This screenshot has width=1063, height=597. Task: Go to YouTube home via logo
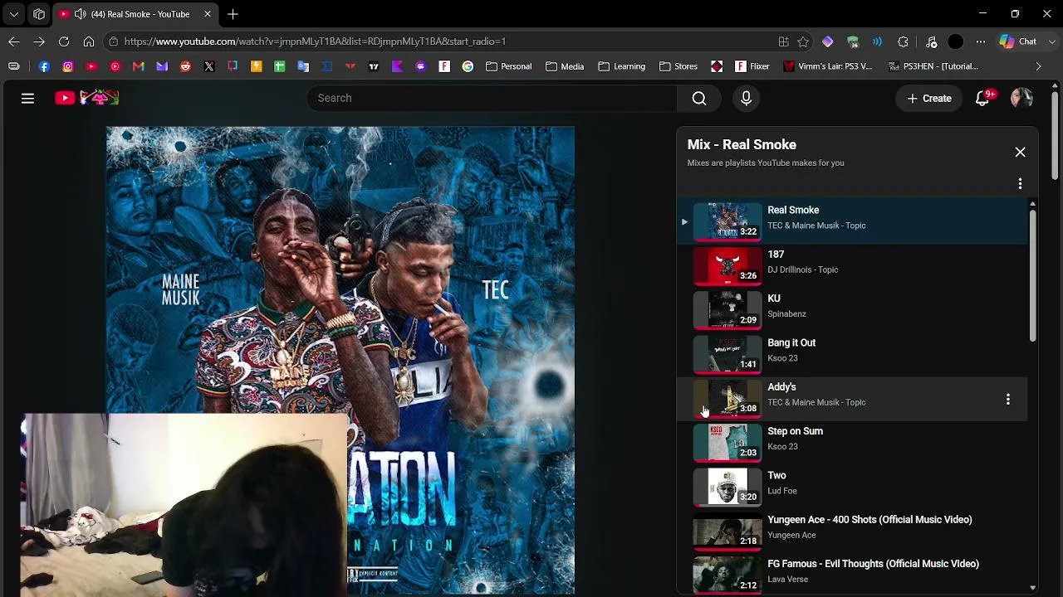(87, 98)
